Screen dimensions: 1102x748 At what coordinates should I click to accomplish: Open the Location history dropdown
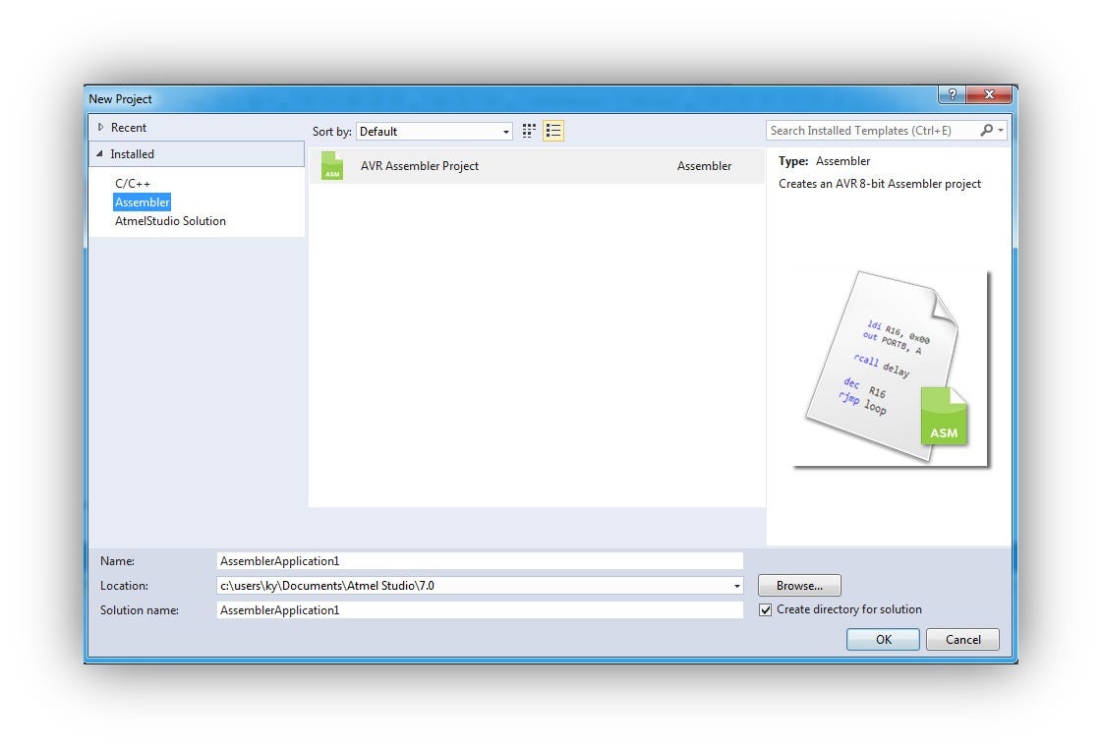point(736,585)
